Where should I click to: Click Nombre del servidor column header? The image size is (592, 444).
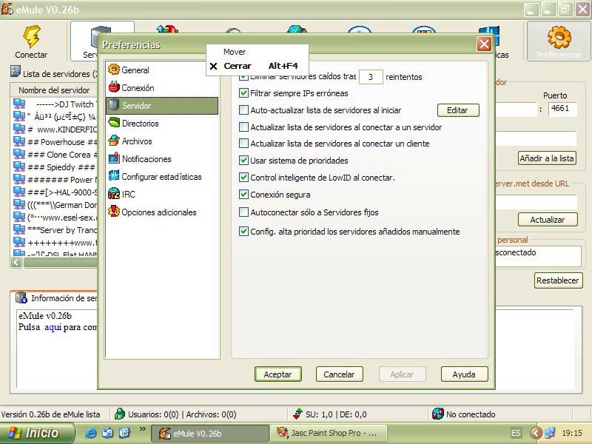pos(55,90)
